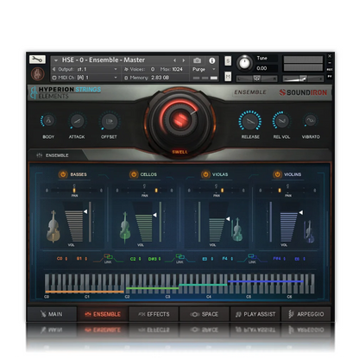
Task: Click the Tune value 0.00
Action: [261, 68]
